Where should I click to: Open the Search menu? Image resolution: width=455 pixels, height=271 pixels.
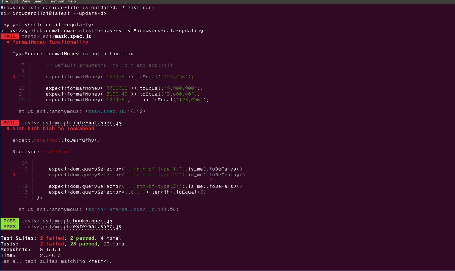tap(39, 2)
